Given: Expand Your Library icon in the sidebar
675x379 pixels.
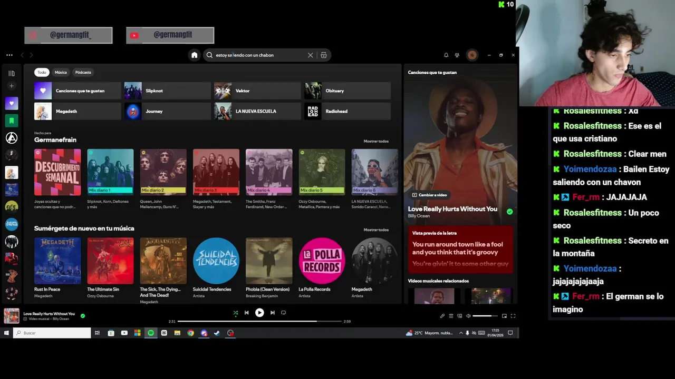Looking at the screenshot, I should (12, 73).
